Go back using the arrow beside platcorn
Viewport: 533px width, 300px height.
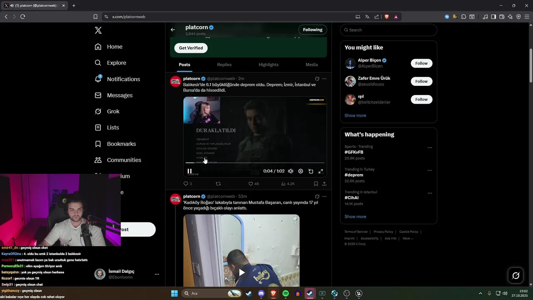point(173,30)
